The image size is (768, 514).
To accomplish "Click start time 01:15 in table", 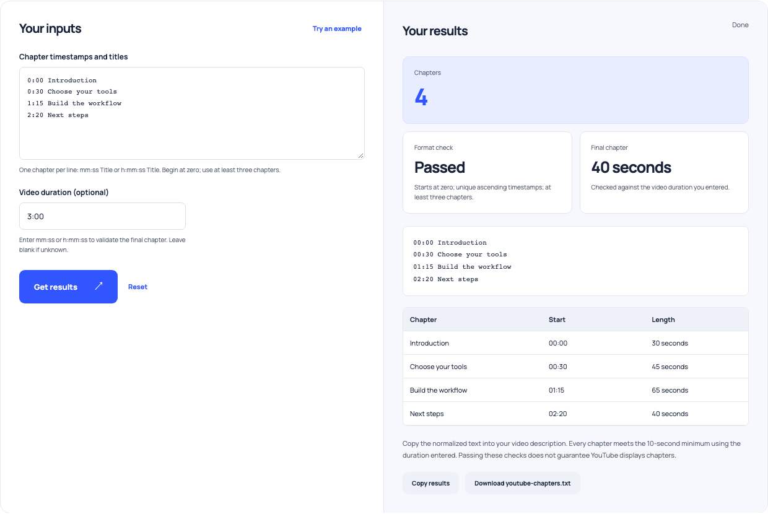I will click(x=557, y=390).
